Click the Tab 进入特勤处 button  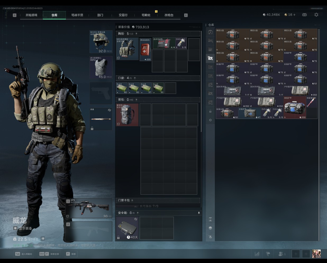click(x=24, y=254)
